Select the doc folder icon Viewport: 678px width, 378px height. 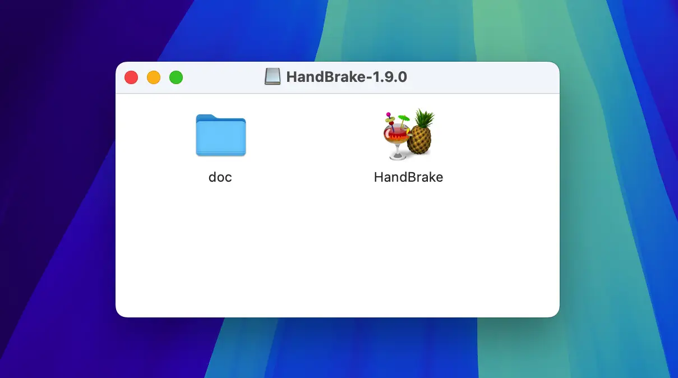click(x=220, y=135)
